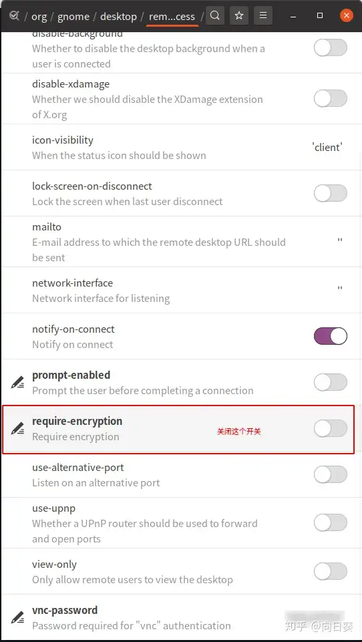The width and height of the screenshot is (362, 642).
Task: Toggle the notify-on-connect switch off
Action: coord(331,336)
